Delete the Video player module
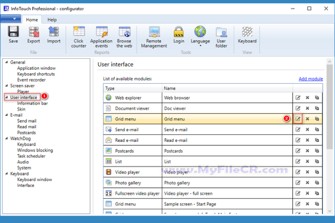335x223 pixels. tap(308, 172)
